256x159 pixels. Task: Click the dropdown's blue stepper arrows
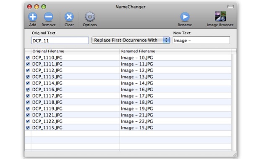click(166, 40)
